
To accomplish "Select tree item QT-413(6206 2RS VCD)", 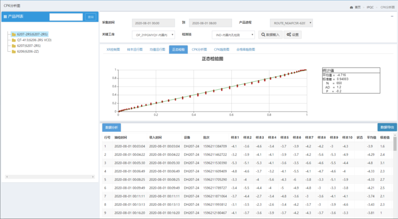I will [34, 40].
